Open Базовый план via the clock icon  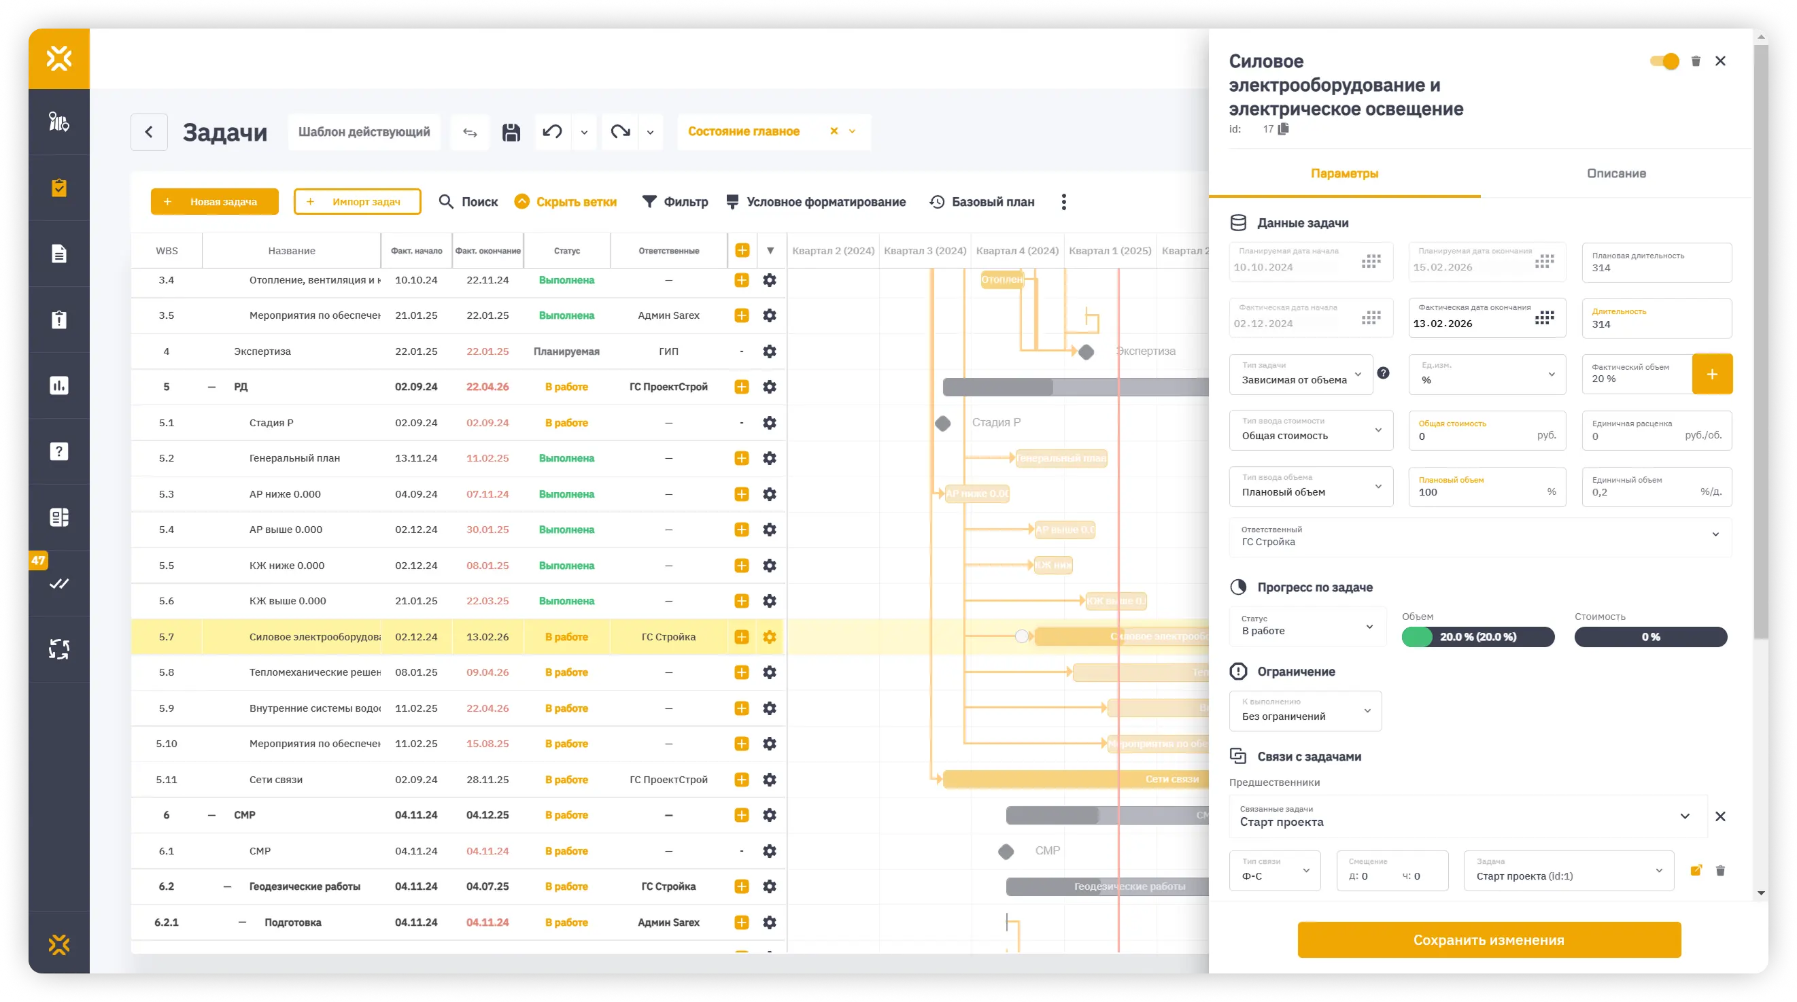pyautogui.click(x=936, y=201)
